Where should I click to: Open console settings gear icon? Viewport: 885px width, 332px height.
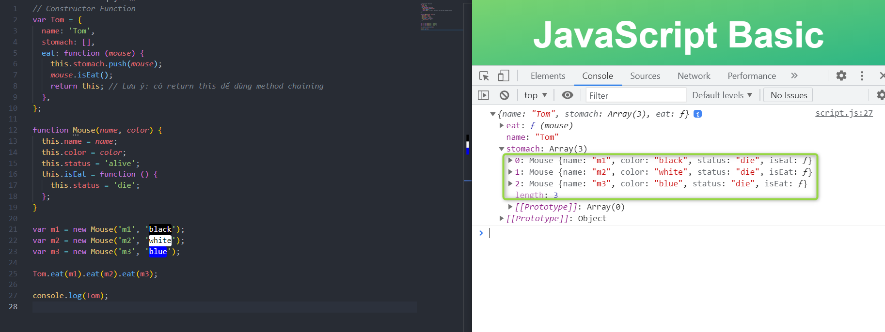(881, 95)
